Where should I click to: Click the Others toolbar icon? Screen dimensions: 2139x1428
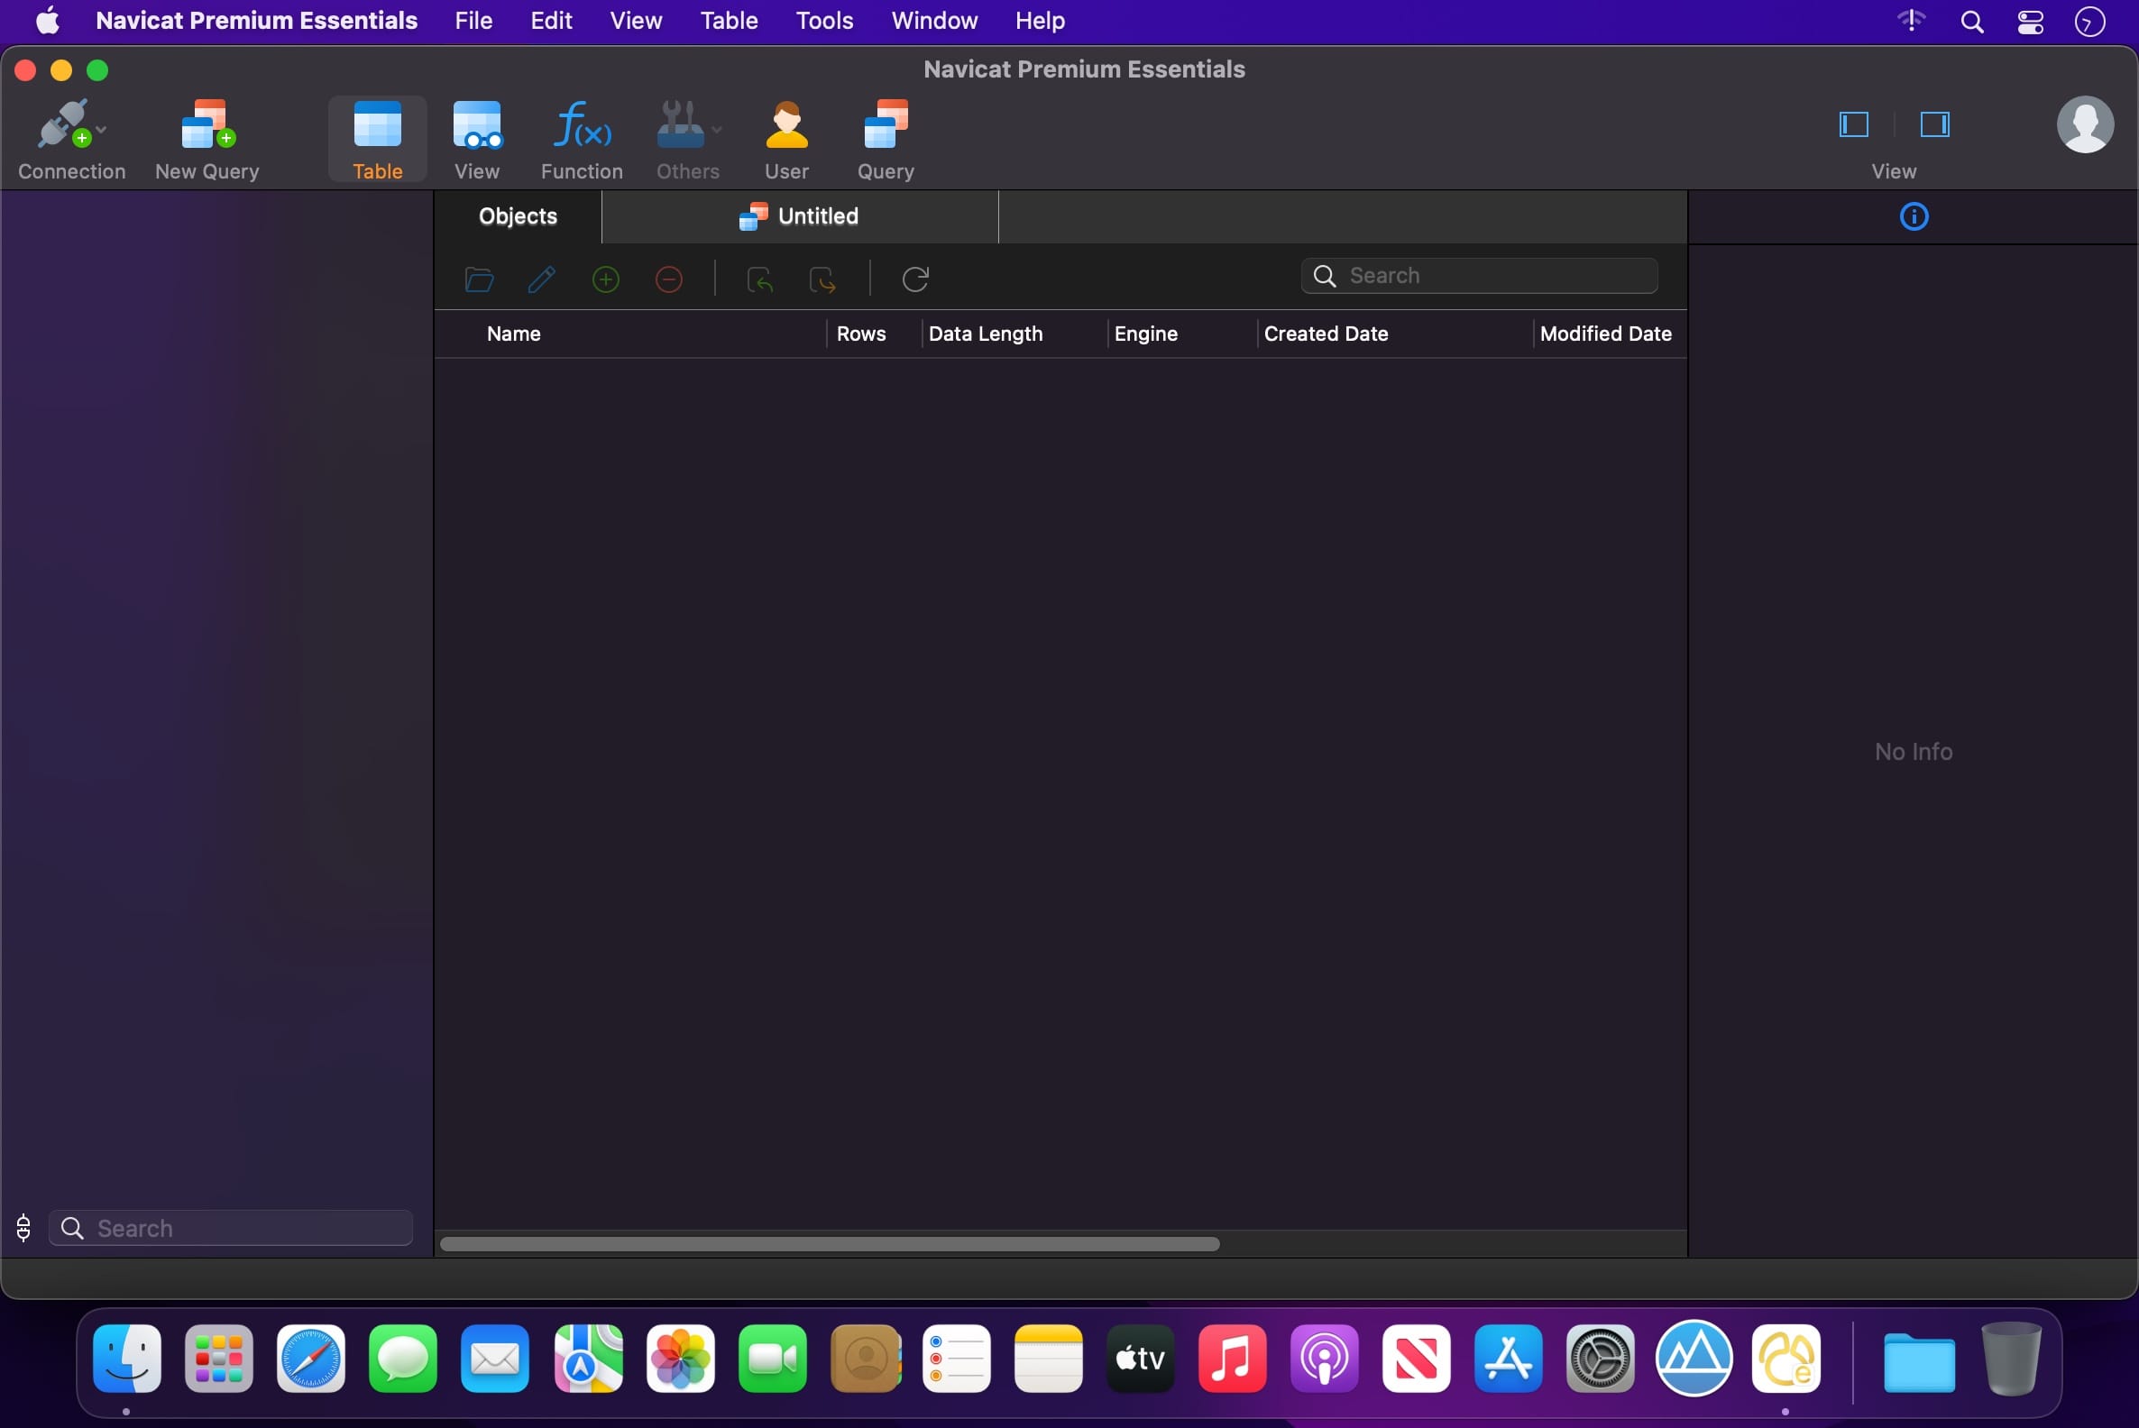coord(680,124)
